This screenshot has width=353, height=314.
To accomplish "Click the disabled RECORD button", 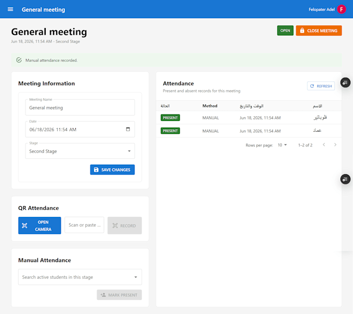I will [x=125, y=226].
